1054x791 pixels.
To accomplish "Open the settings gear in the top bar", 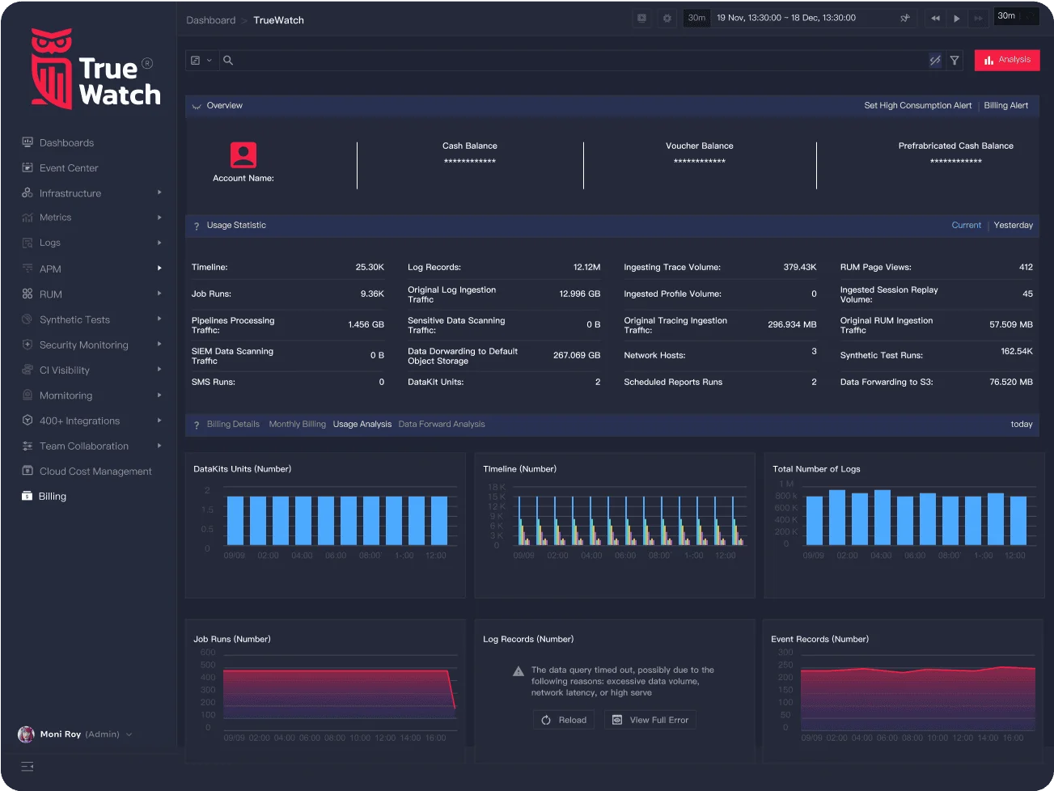I will [667, 18].
